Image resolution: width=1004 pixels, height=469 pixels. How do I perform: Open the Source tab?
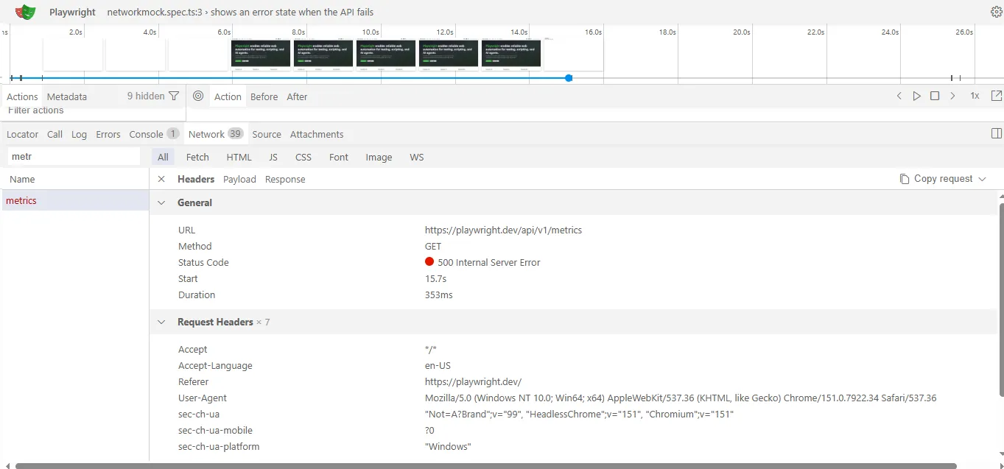point(267,134)
